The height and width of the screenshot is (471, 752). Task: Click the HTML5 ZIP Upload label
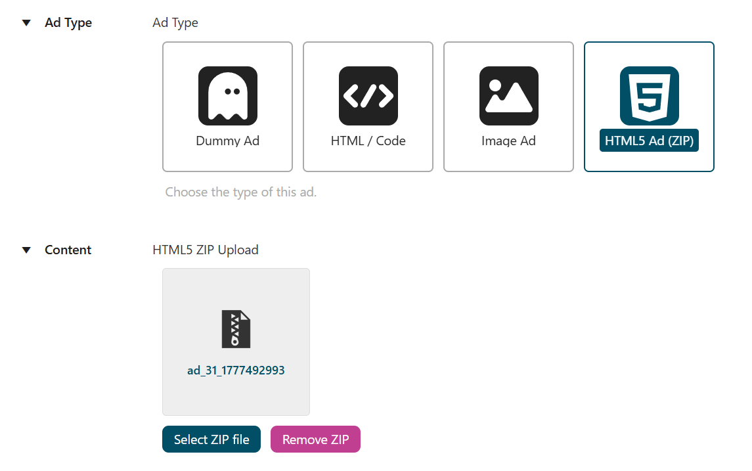[206, 250]
